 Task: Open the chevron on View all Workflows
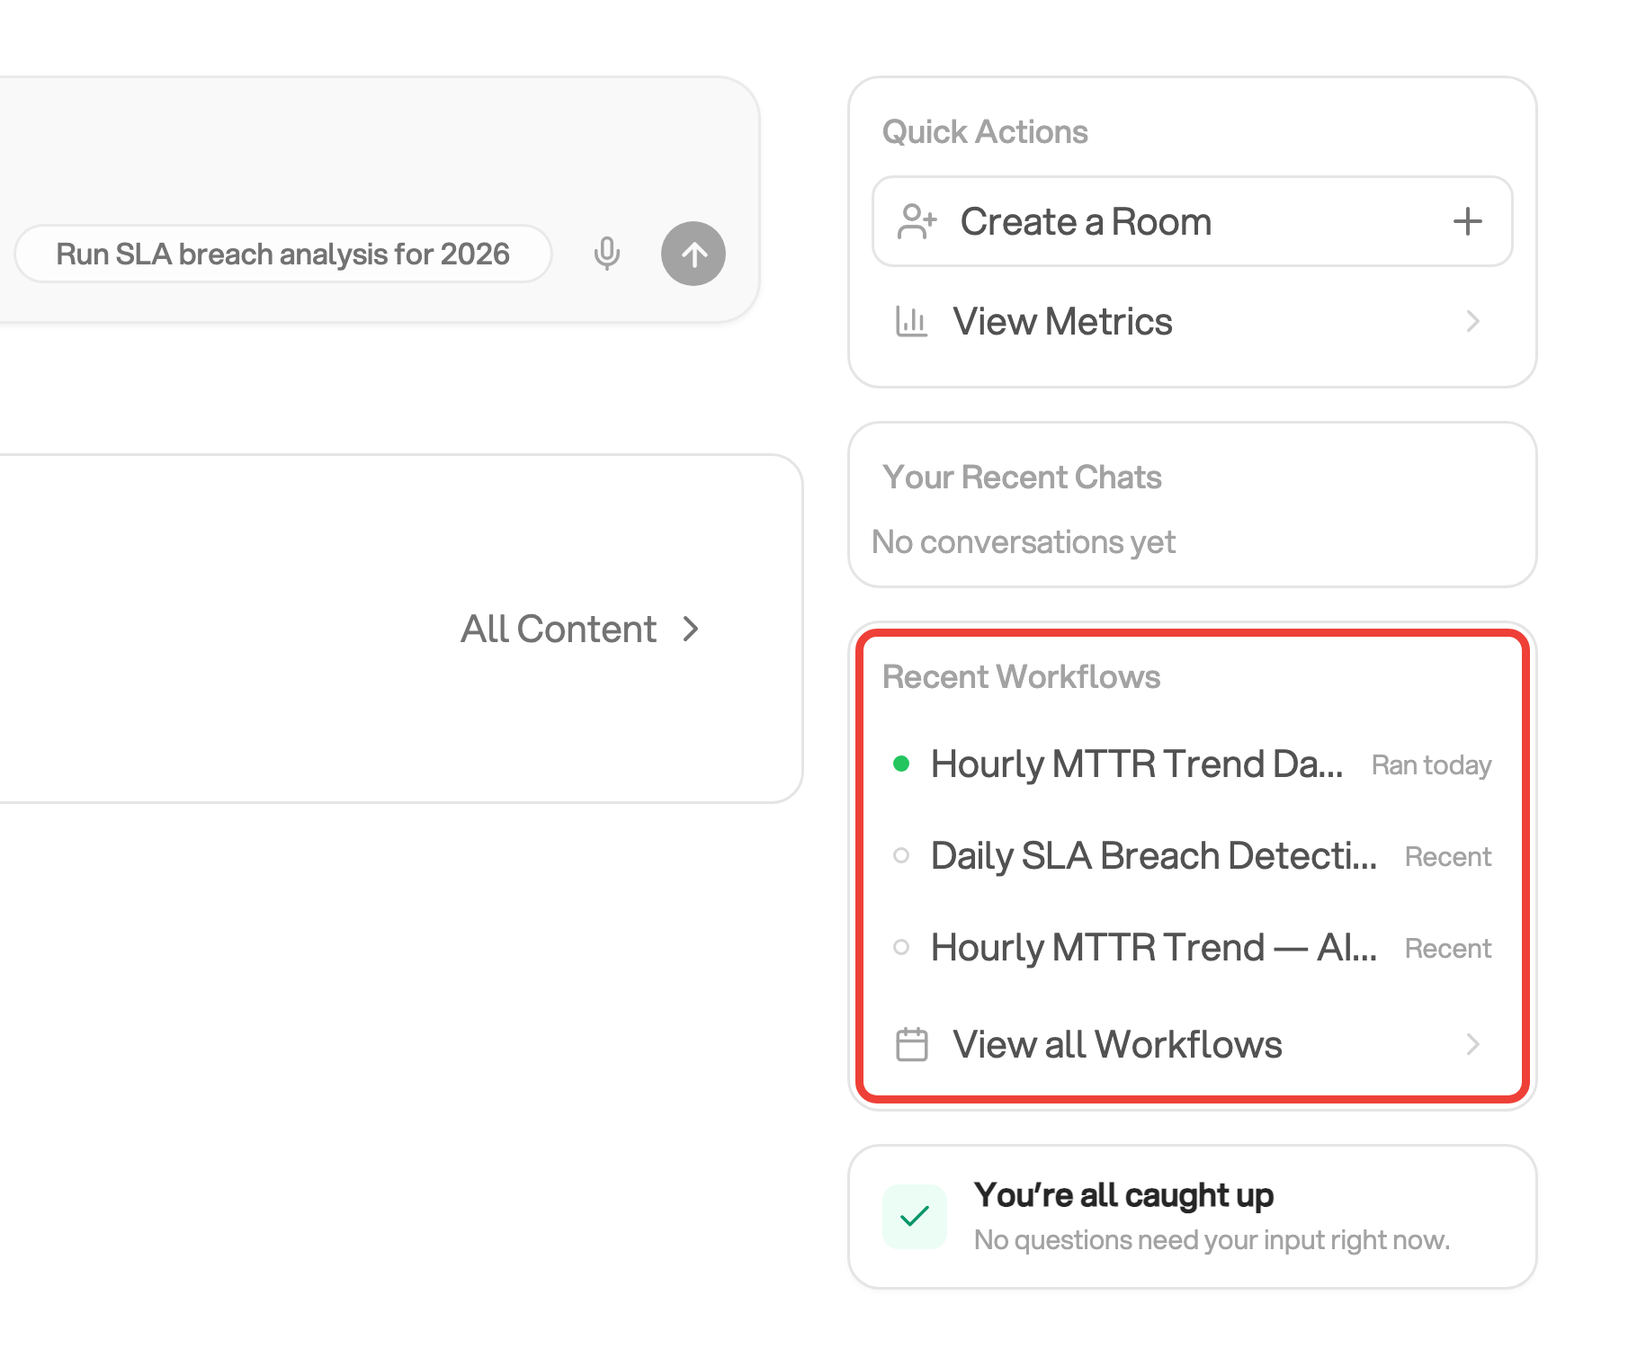tap(1472, 1044)
